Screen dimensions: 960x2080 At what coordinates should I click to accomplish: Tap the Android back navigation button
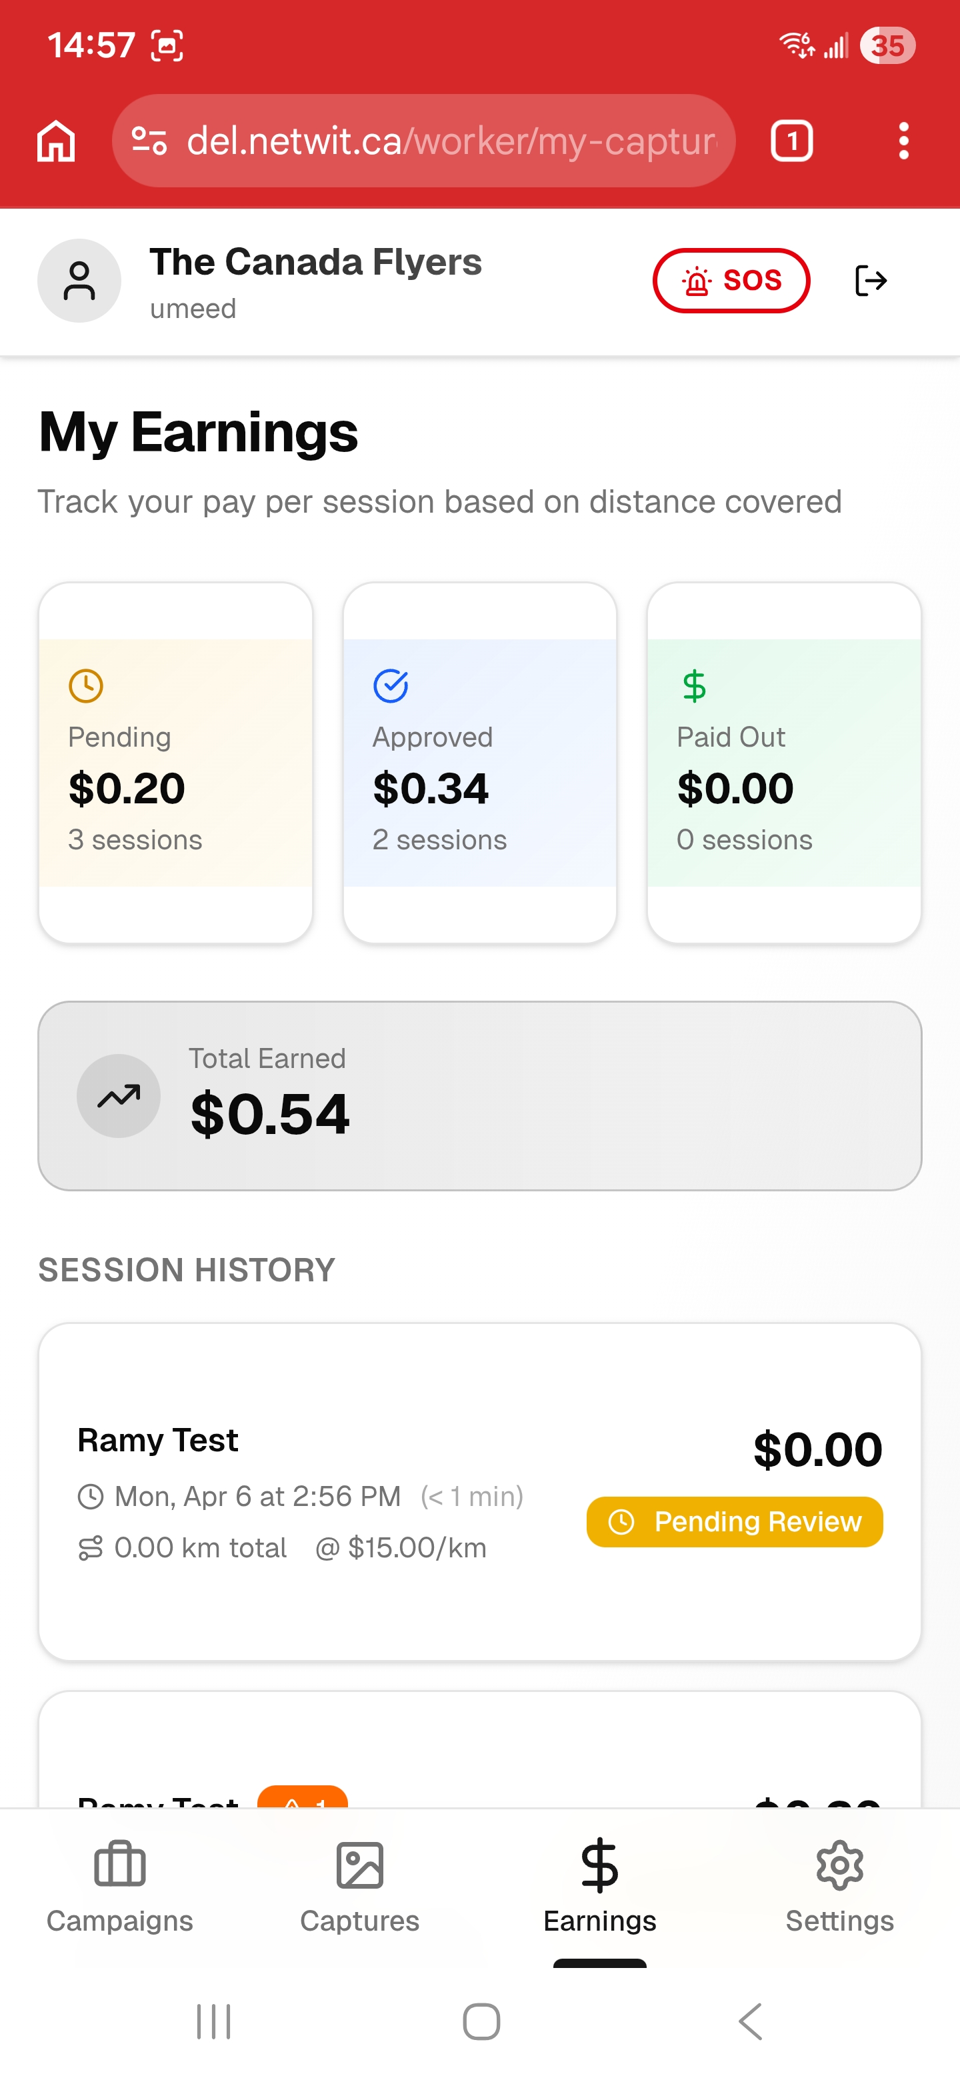[x=750, y=2022]
